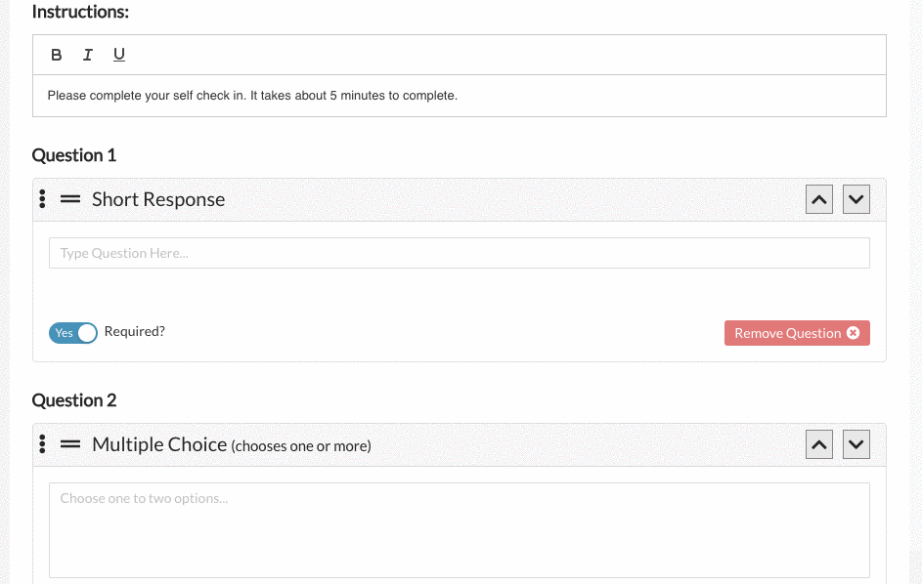The width and height of the screenshot is (922, 584).
Task: Click the three-dot drag handle on Question 2
Action: 41,443
